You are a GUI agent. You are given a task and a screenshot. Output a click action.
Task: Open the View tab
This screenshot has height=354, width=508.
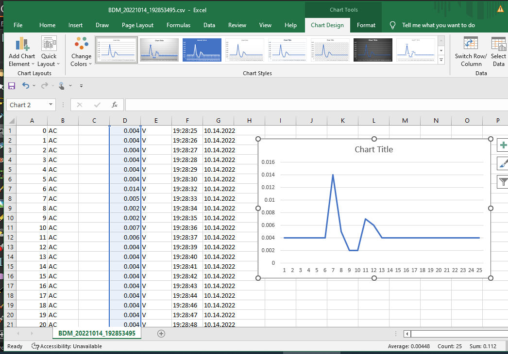265,25
